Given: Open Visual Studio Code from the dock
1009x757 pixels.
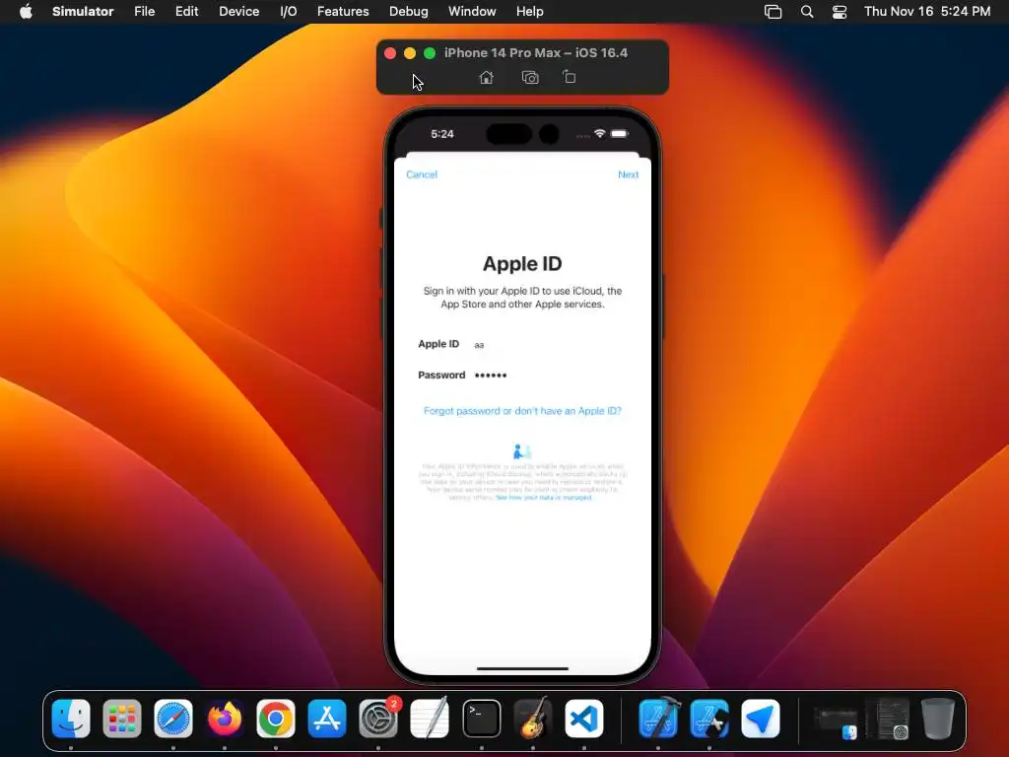Looking at the screenshot, I should pos(584,719).
